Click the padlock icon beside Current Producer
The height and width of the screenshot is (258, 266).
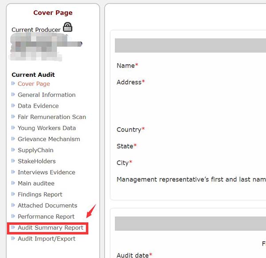[67, 27]
